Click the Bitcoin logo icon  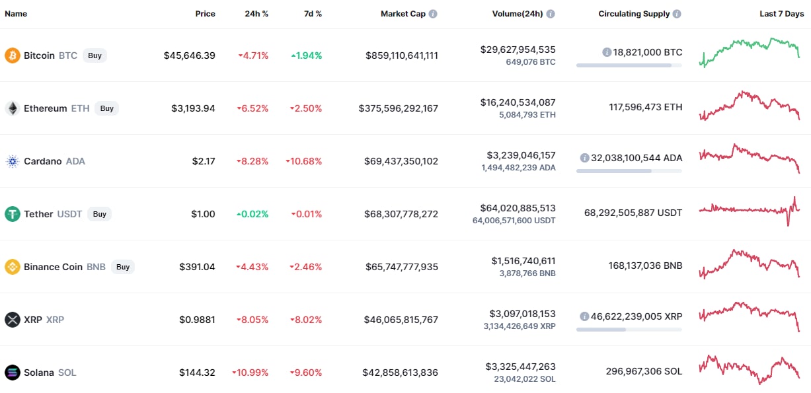pyautogui.click(x=13, y=55)
